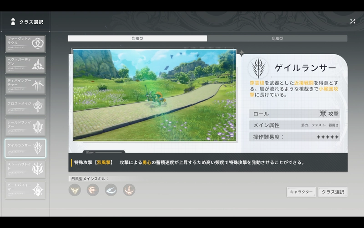Click the 筋力、ファスト、器用さ attribute text
Viewport: 364px width, 228px height.
[320, 125]
